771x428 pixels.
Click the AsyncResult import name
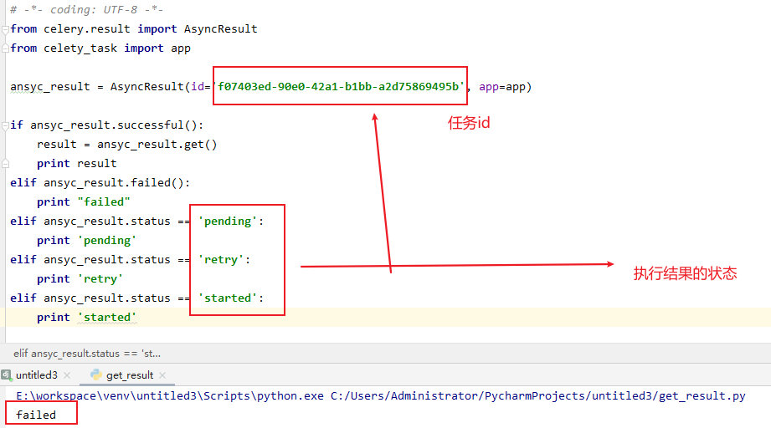[x=220, y=29]
